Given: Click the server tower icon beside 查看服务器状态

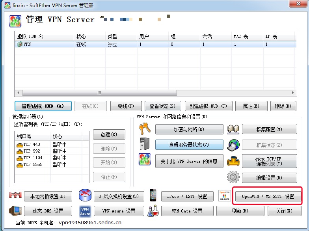Looking at the screenshot, I should [145, 144].
